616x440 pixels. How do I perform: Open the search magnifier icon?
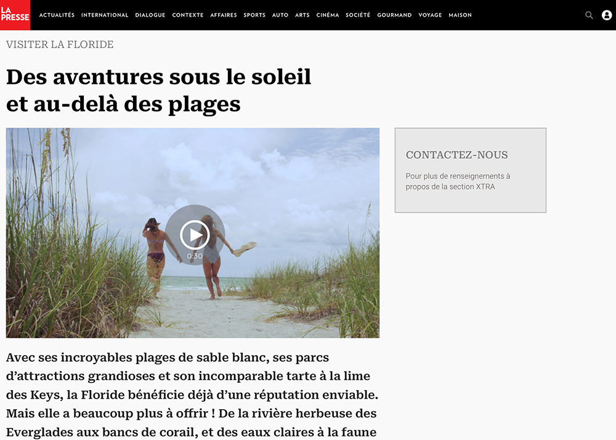(x=589, y=15)
